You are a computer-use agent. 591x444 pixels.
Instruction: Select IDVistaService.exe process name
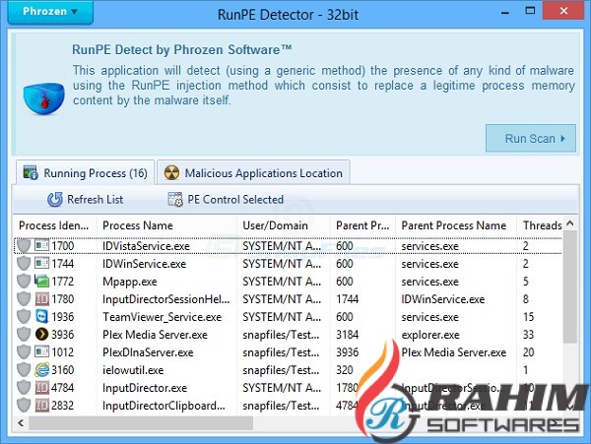tap(146, 246)
